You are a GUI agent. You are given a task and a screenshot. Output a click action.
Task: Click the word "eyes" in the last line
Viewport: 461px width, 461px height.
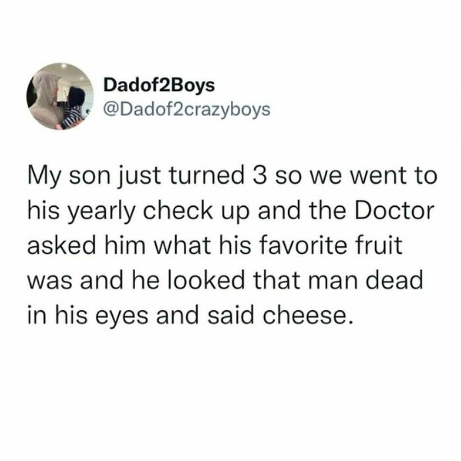pos(122,317)
